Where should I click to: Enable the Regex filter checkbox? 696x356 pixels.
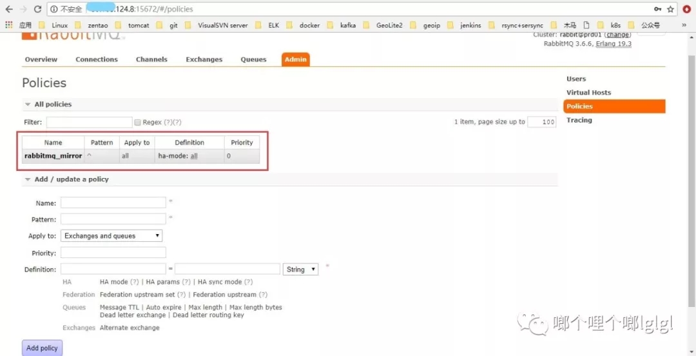(137, 122)
